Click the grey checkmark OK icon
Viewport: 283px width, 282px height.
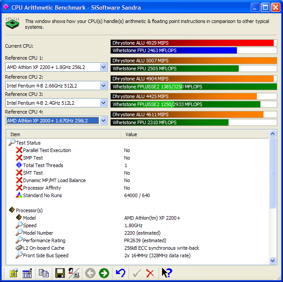coord(137,274)
